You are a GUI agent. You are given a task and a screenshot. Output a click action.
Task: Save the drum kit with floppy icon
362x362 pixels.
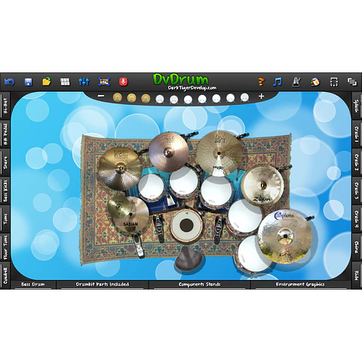(x=28, y=82)
